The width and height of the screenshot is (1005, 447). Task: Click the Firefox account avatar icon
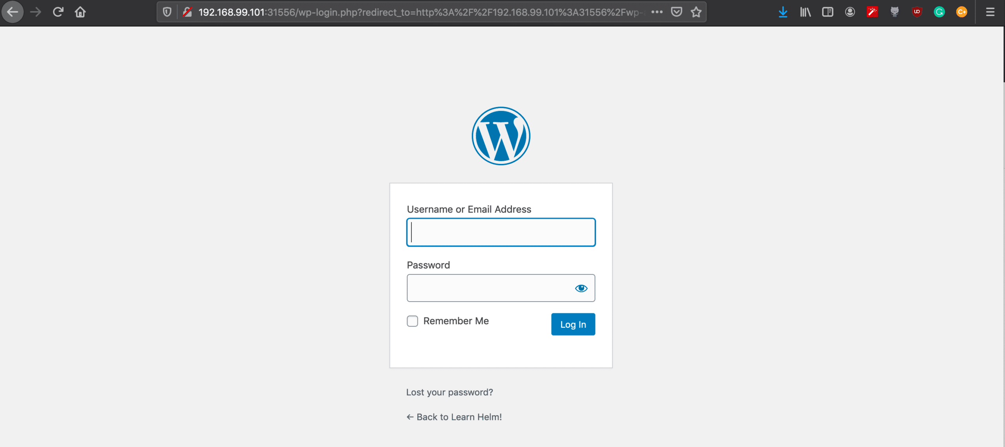coord(850,12)
